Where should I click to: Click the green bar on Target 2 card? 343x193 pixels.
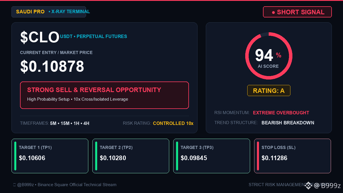coord(96,156)
